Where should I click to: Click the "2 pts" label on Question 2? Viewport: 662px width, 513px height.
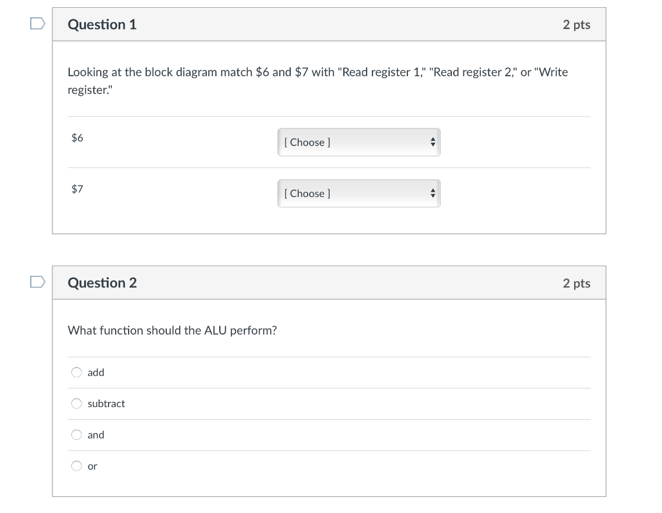(576, 282)
